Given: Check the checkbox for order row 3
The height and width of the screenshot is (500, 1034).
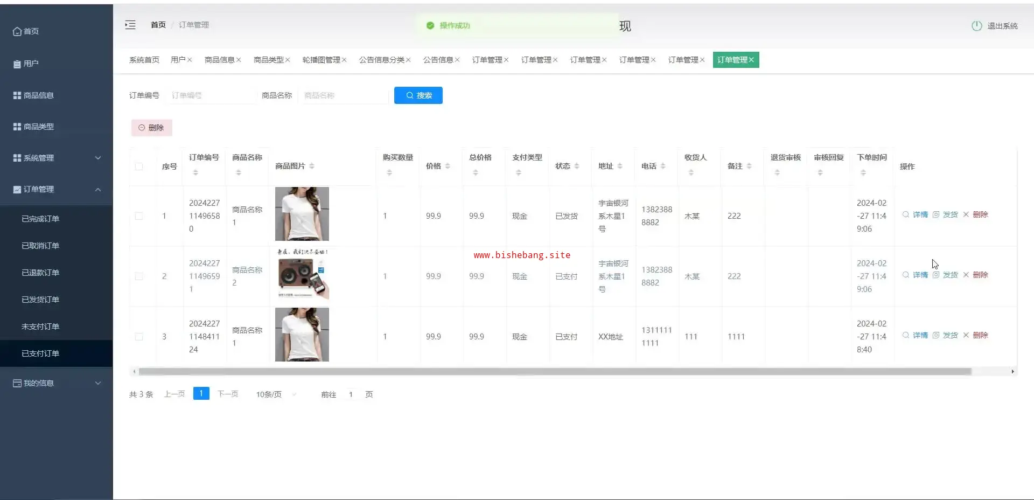Looking at the screenshot, I should pos(139,337).
